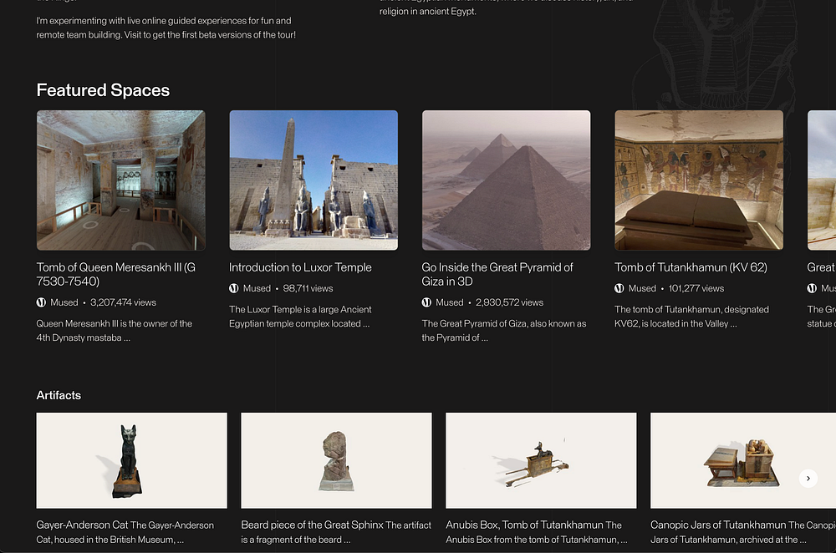
Task: Click the Mused logo under Great Pyramid card
Action: [x=426, y=302]
